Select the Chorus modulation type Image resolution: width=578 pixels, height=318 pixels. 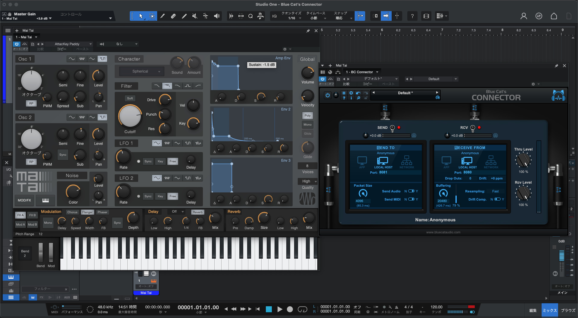coord(72,212)
